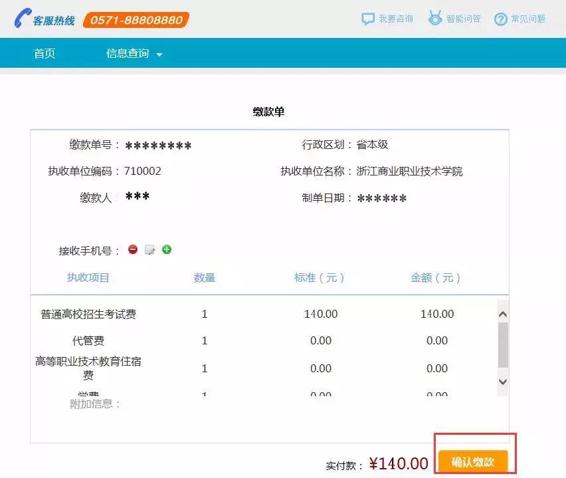Click the 智能问答 text link

(x=464, y=19)
